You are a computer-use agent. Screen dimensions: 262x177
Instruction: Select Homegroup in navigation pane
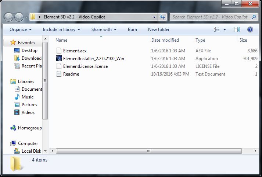(30, 128)
